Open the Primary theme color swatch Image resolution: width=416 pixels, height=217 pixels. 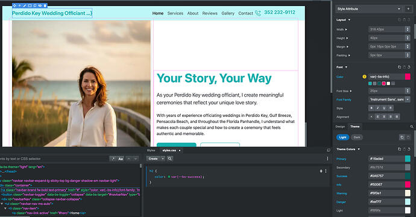click(408, 159)
